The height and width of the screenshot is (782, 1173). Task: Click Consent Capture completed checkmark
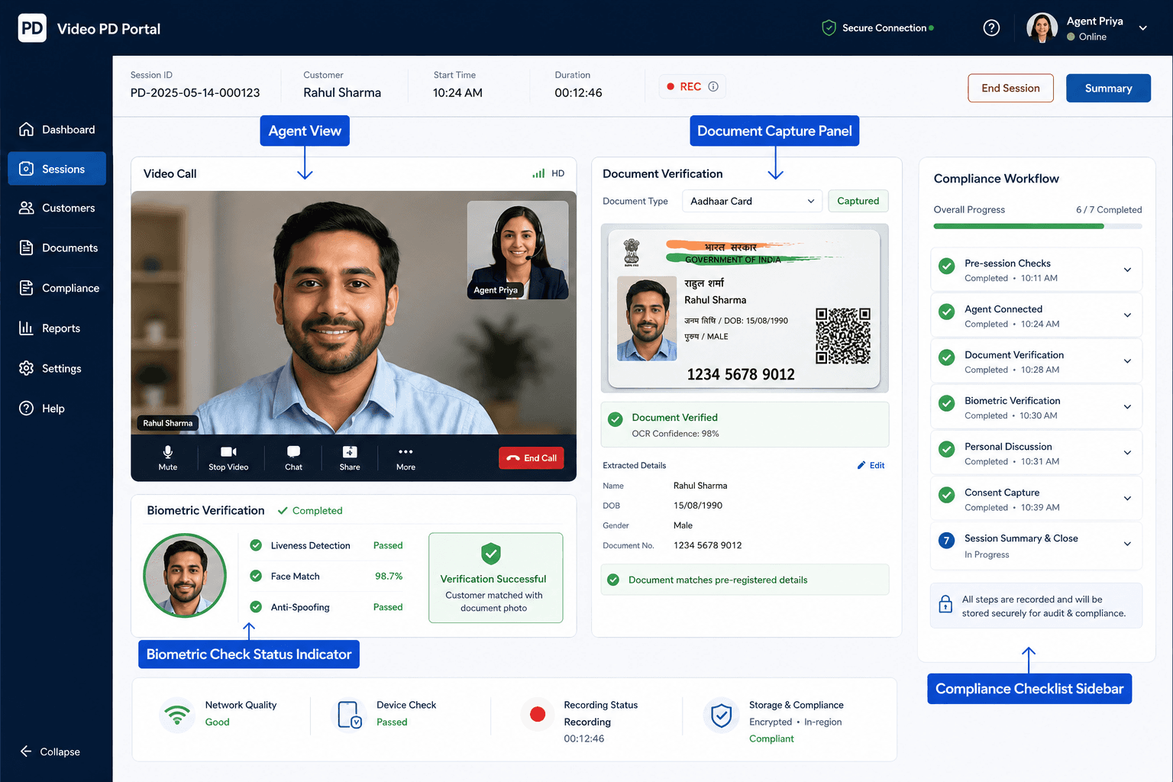[x=946, y=495]
